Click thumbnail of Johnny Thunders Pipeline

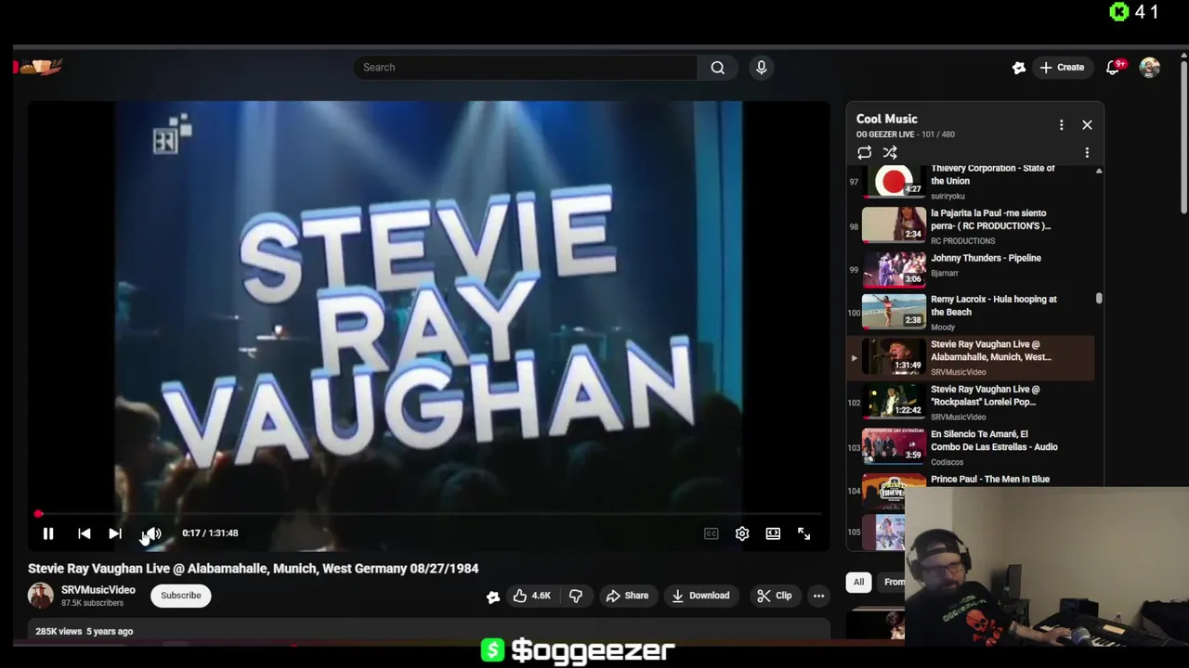tap(894, 268)
